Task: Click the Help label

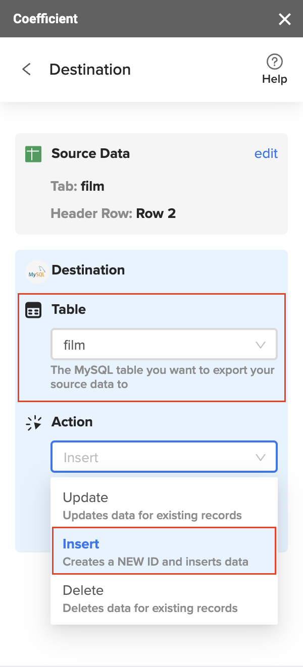Action: click(x=274, y=79)
